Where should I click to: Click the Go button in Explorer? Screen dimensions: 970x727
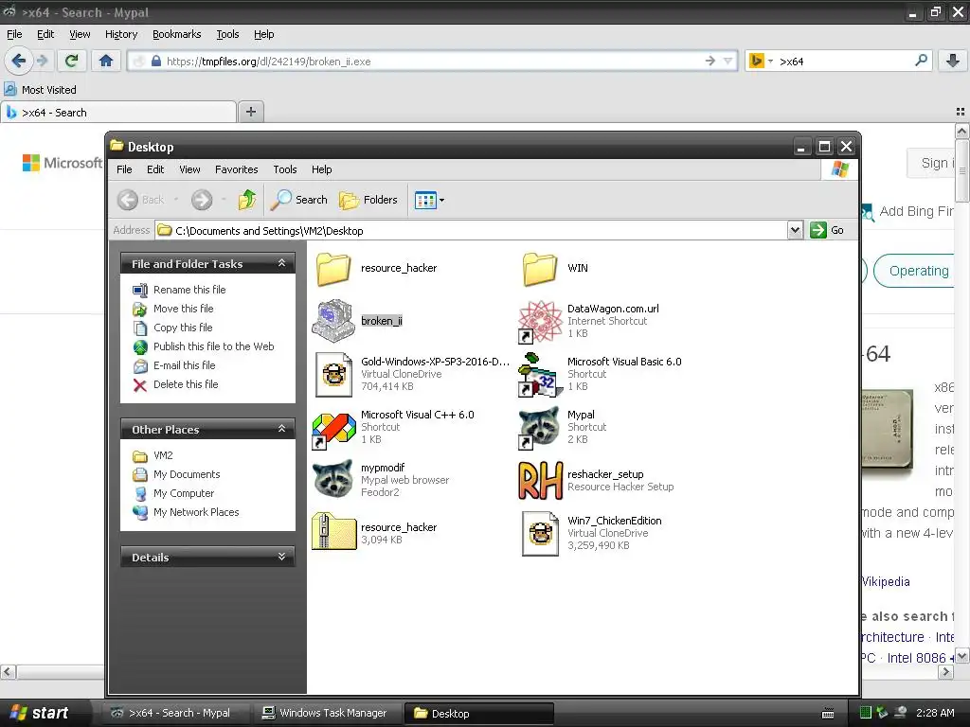(827, 230)
